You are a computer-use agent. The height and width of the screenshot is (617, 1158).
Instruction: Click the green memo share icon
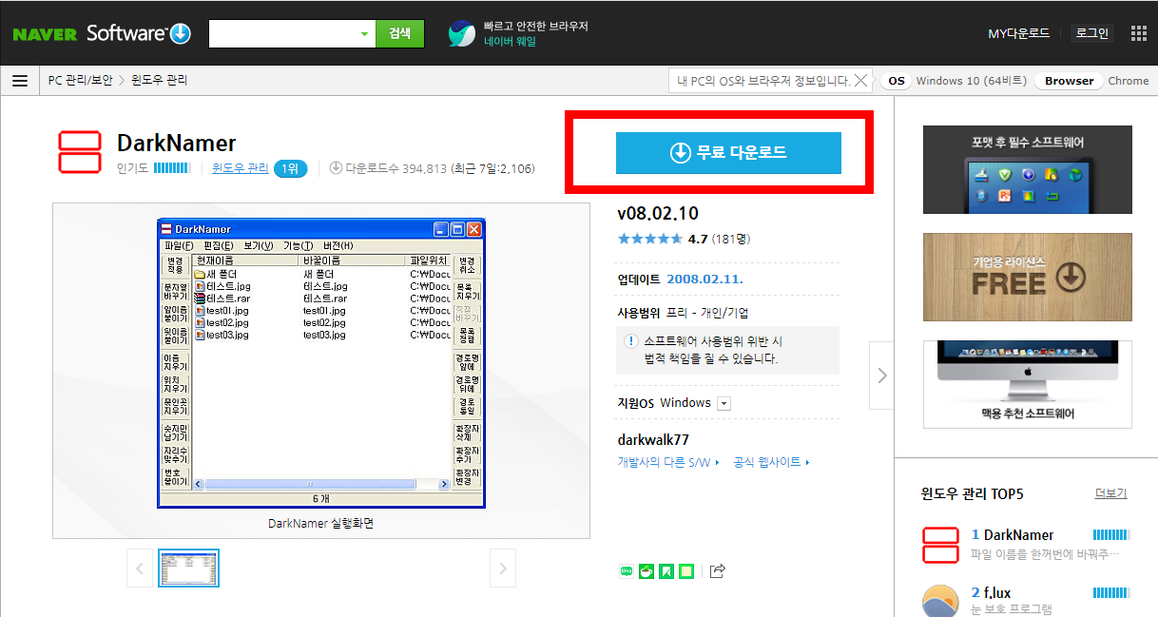click(x=686, y=570)
